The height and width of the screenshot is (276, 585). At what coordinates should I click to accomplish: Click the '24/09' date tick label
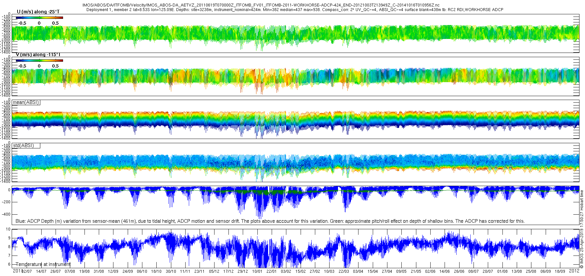127,271
